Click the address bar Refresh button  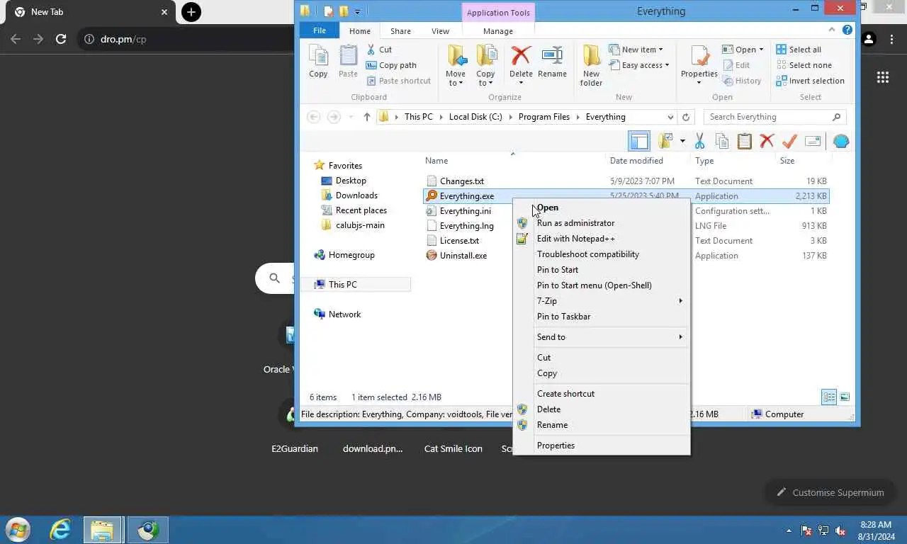(685, 117)
